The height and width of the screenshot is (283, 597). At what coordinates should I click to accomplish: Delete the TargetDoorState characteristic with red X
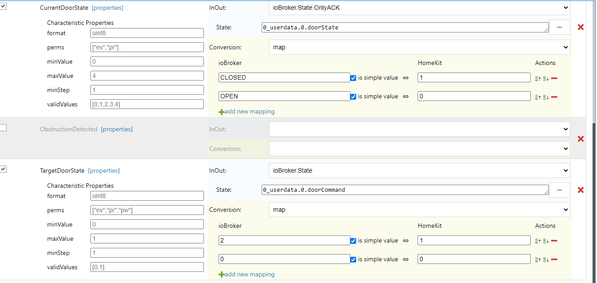(581, 190)
